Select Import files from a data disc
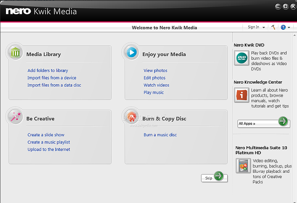The height and width of the screenshot is (203, 297). [54, 85]
